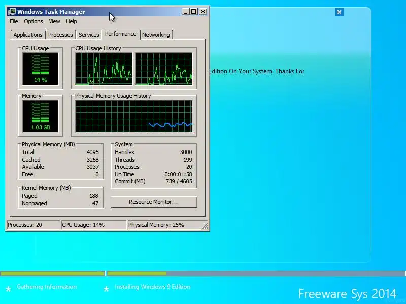Select the Performance tab
Viewport: 406px width, 304px height.
[121, 34]
